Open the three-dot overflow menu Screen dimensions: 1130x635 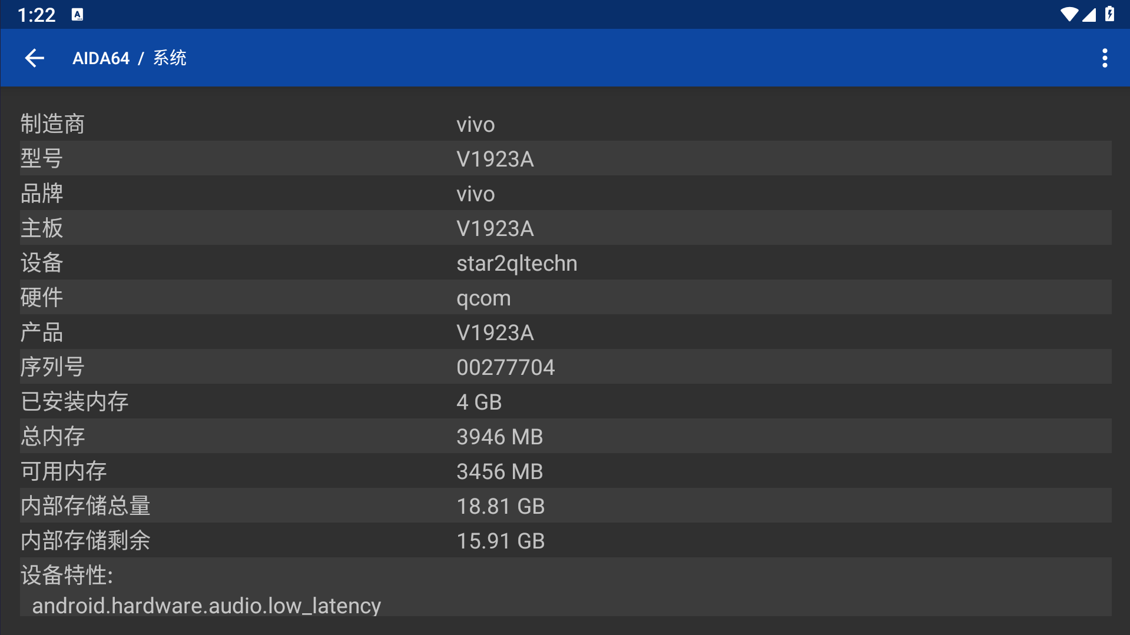[1105, 58]
